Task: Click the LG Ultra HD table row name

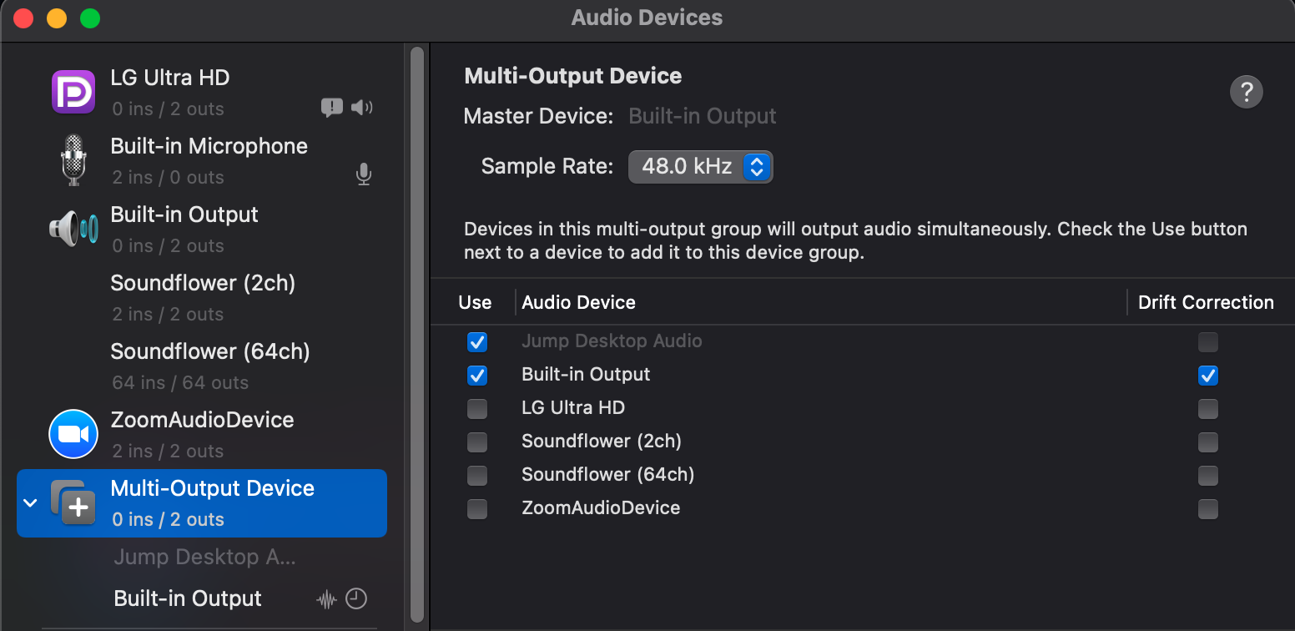Action: pos(573,407)
